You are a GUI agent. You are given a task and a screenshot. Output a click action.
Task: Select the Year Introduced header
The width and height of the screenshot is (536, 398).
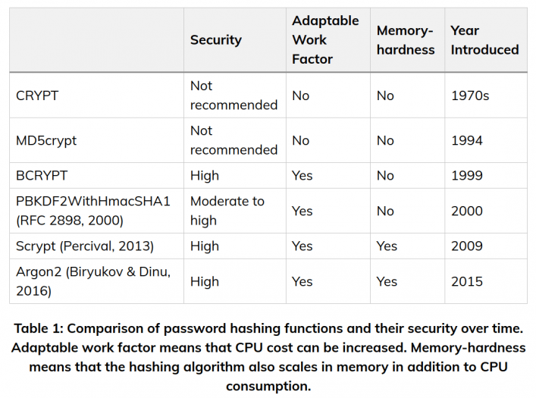[484, 40]
